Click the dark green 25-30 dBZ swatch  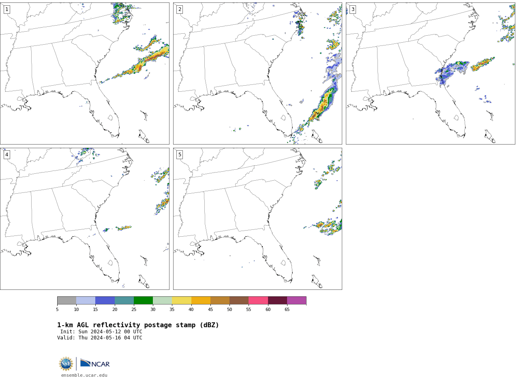click(x=143, y=300)
